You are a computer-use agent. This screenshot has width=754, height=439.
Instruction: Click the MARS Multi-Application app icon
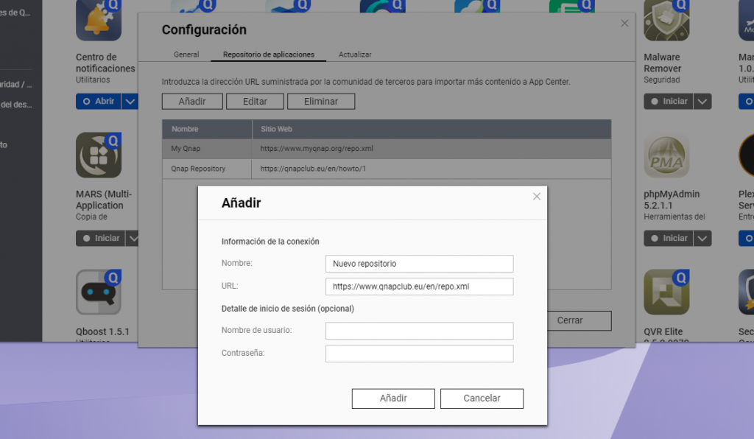[99, 155]
